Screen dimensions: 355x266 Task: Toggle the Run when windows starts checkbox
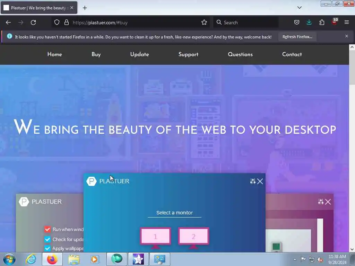[47, 229]
